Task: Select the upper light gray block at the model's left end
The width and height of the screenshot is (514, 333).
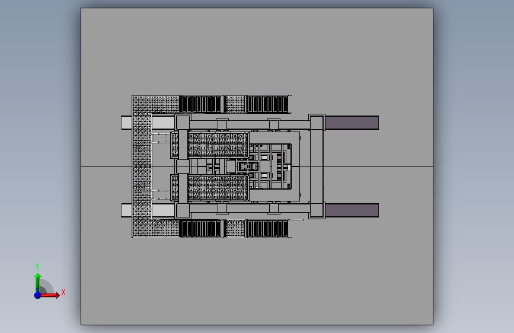Action: 126,123
